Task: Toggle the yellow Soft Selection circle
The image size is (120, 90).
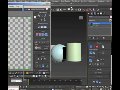Action: [27, 73]
